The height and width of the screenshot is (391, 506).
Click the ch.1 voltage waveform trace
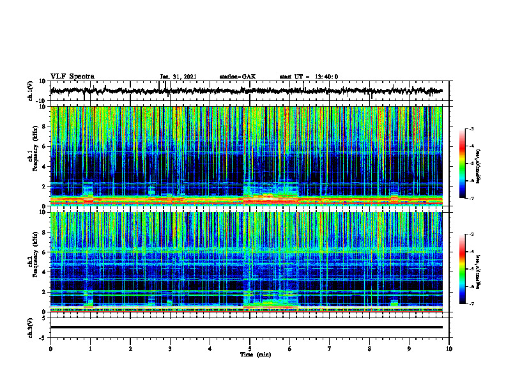pos(246,91)
